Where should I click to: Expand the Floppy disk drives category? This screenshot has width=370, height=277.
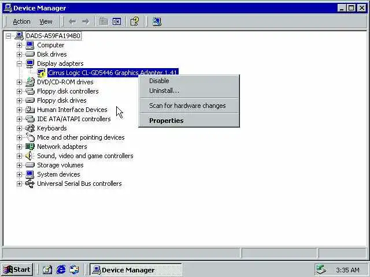(x=19, y=100)
